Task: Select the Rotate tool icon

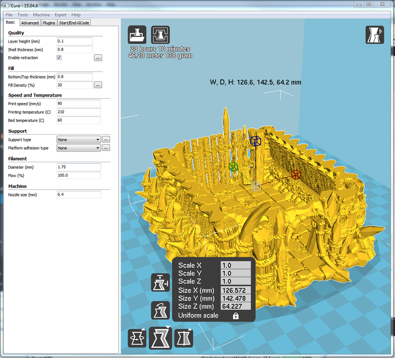Action: tap(137, 338)
